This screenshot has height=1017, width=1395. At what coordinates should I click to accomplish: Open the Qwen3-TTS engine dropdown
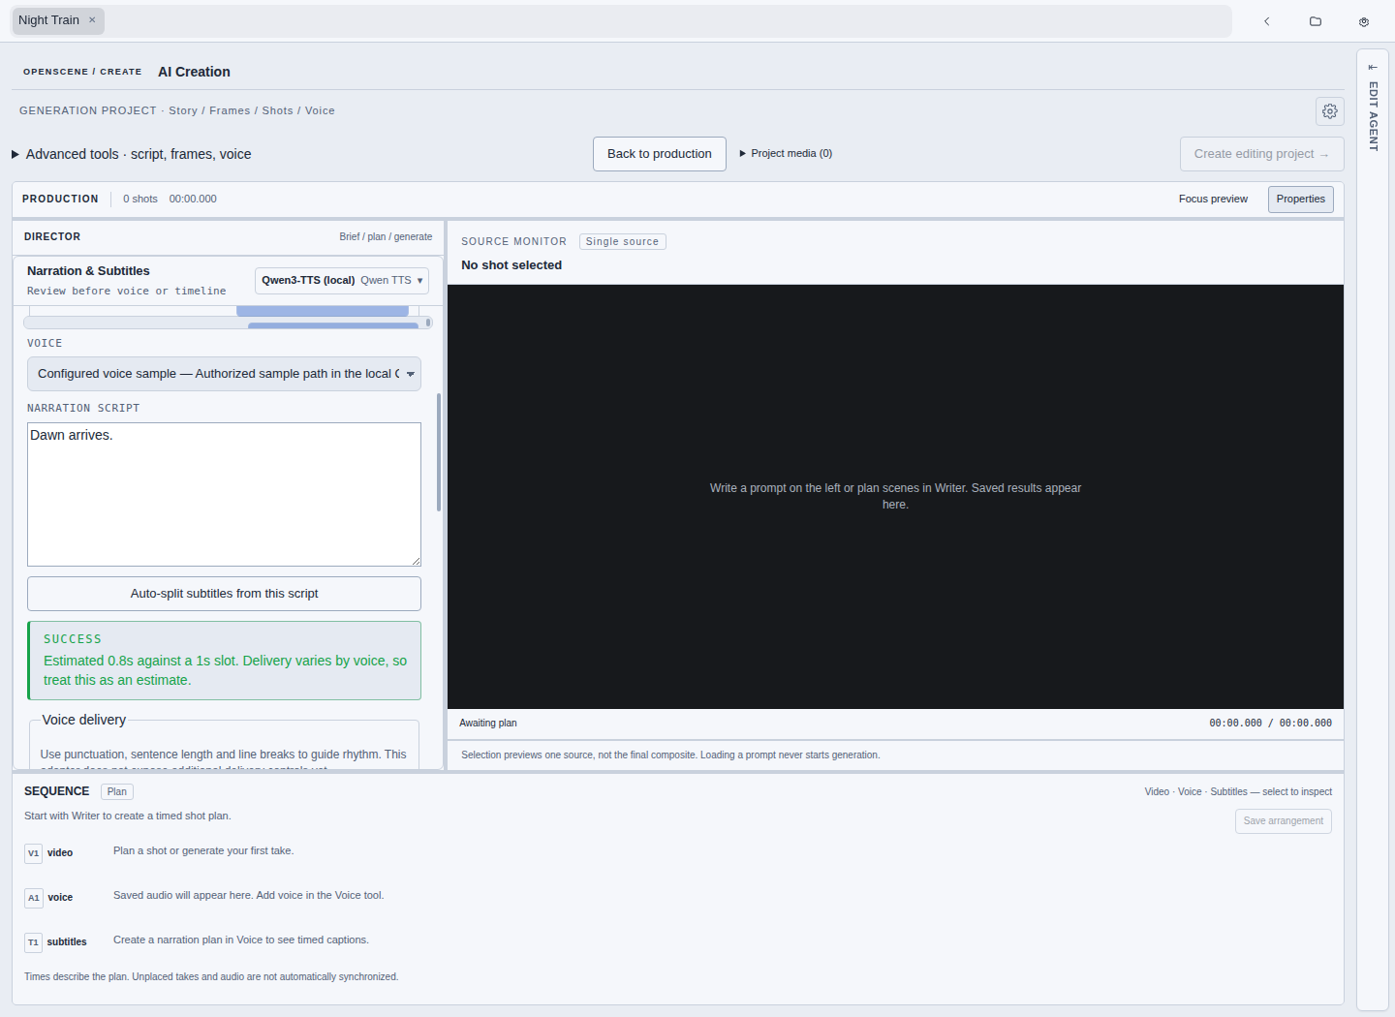[342, 281]
